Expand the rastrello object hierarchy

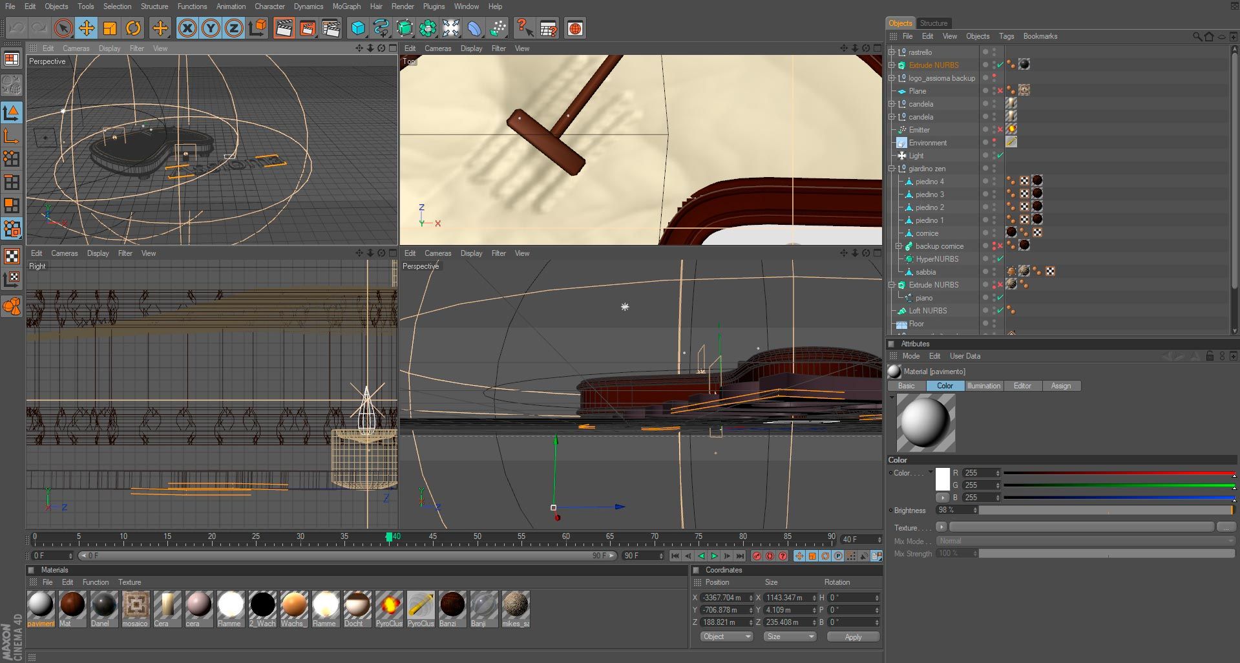890,52
